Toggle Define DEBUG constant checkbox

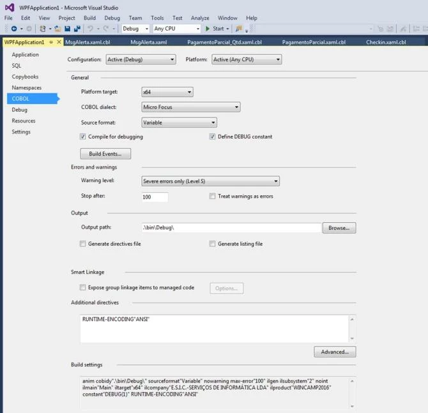tap(212, 137)
